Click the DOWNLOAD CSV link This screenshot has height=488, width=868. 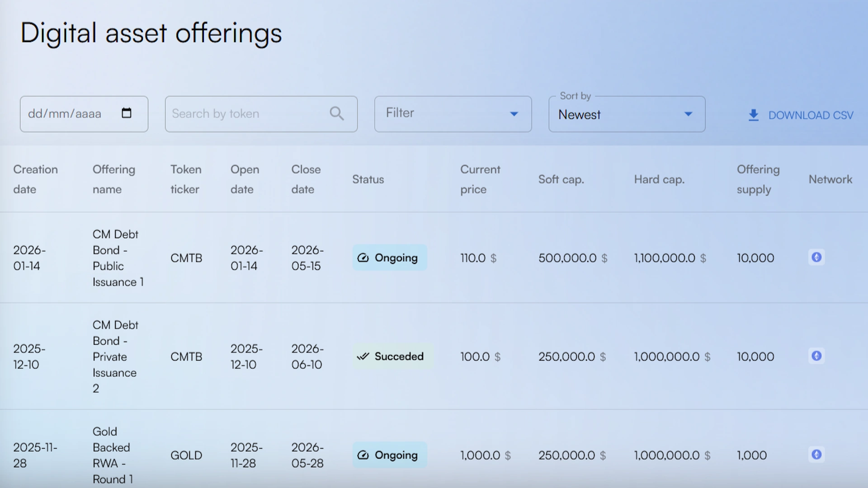[x=811, y=115]
